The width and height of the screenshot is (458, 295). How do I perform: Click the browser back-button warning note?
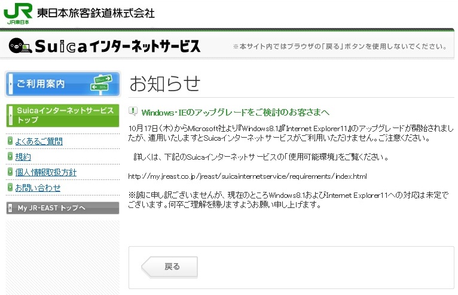341,46
